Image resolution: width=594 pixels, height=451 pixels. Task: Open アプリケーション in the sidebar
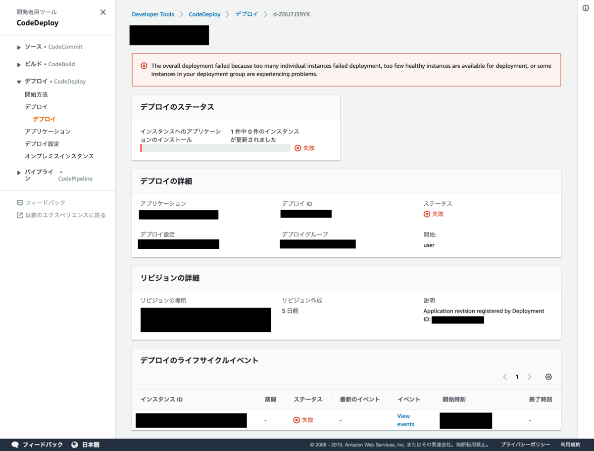[x=48, y=132]
